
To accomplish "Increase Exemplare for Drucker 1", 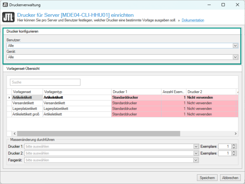I will point(234,145).
